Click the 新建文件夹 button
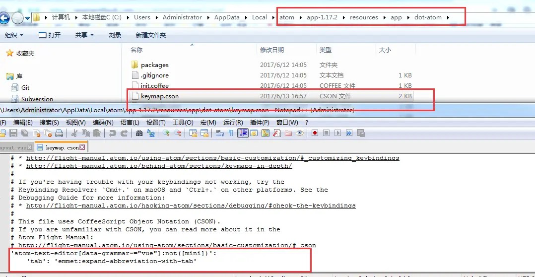Screen dimensions: 535x277 [x=151, y=35]
